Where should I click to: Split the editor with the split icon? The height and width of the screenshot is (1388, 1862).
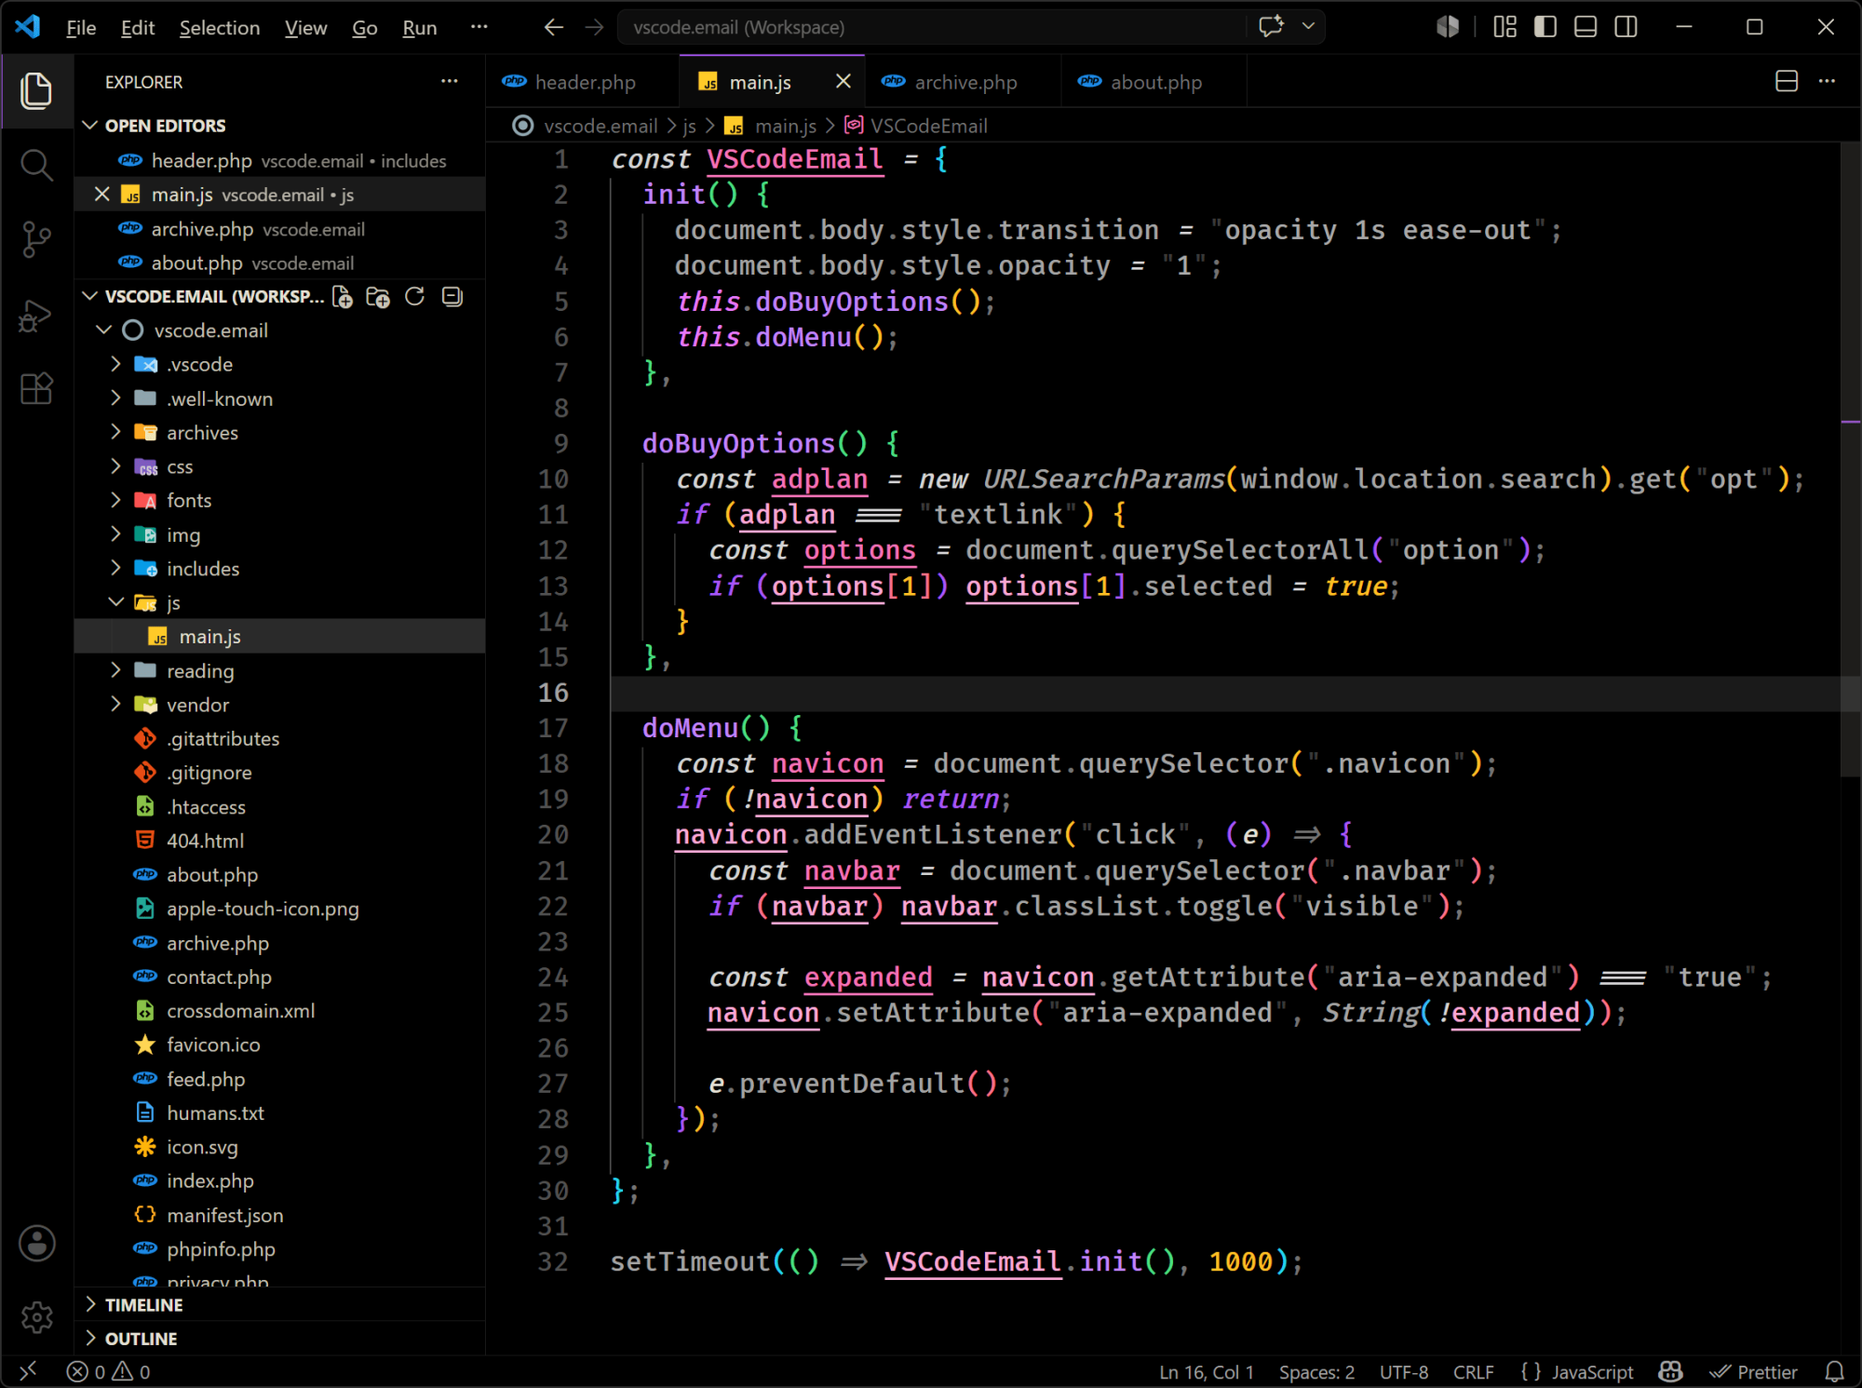tap(1787, 82)
